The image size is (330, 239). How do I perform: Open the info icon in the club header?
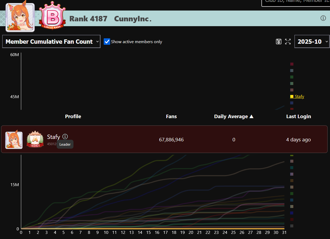point(323,18)
